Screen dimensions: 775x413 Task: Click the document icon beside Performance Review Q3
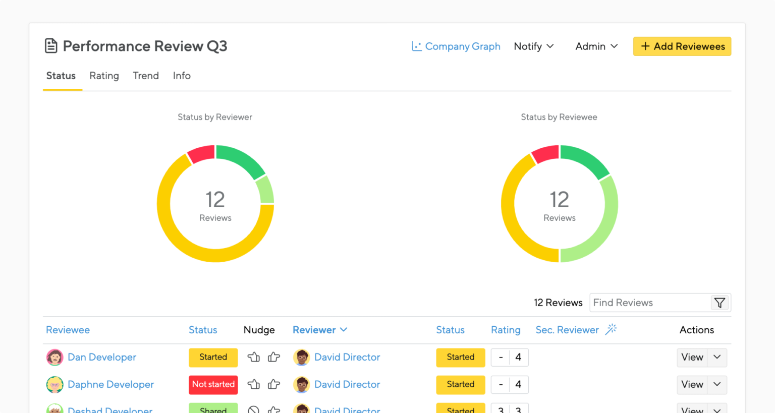[x=51, y=45]
